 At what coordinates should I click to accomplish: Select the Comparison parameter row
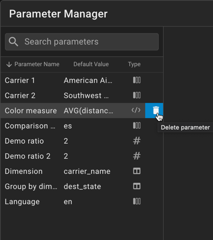82,126
